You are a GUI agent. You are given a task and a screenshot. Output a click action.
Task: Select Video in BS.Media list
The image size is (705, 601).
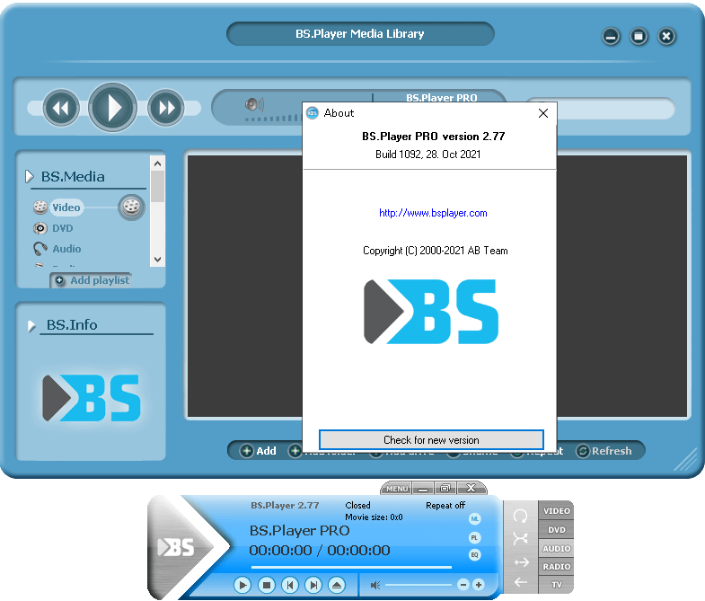pos(66,208)
